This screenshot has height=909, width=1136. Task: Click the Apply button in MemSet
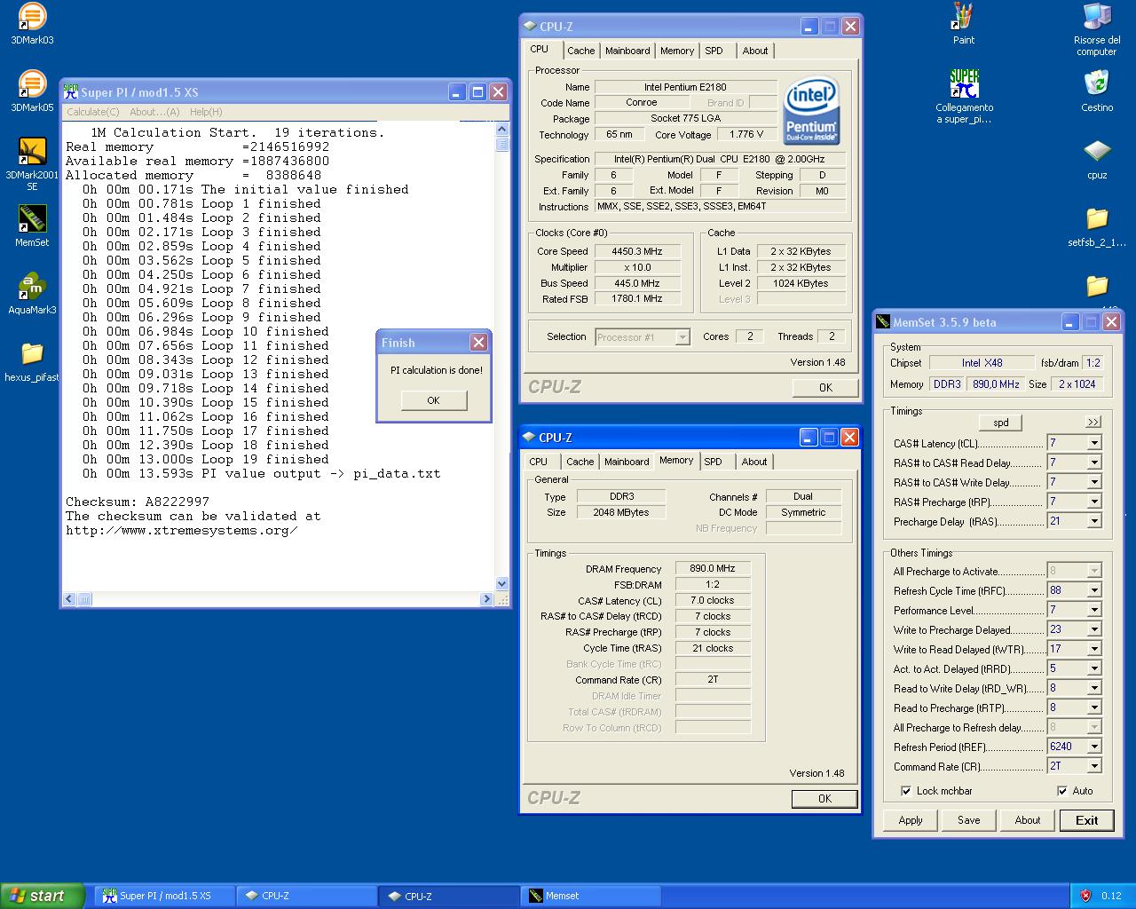(x=911, y=820)
